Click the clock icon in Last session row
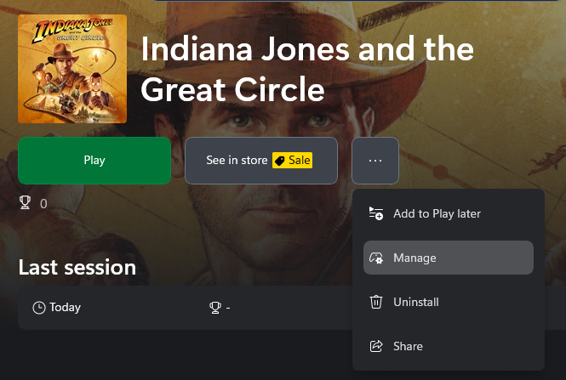The height and width of the screenshot is (380, 566). tap(39, 308)
